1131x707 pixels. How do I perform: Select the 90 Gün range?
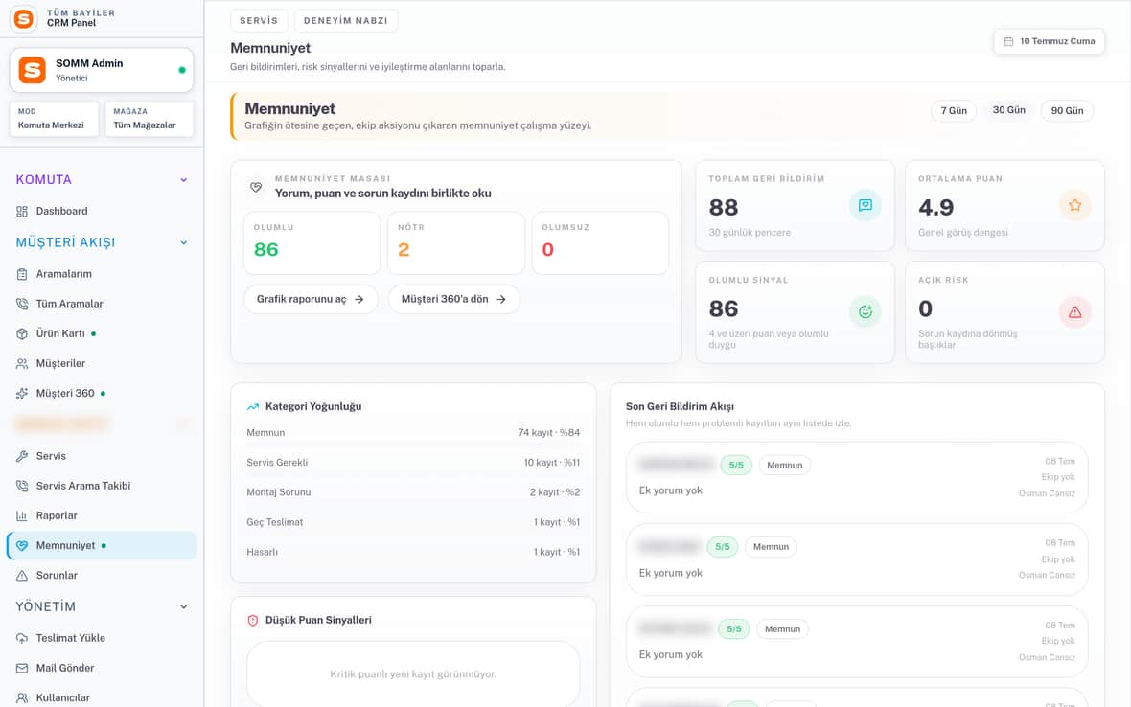point(1067,110)
